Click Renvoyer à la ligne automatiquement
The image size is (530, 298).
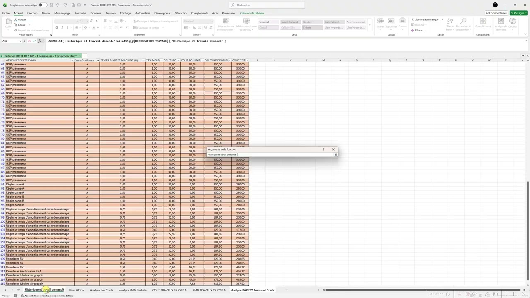156,21
